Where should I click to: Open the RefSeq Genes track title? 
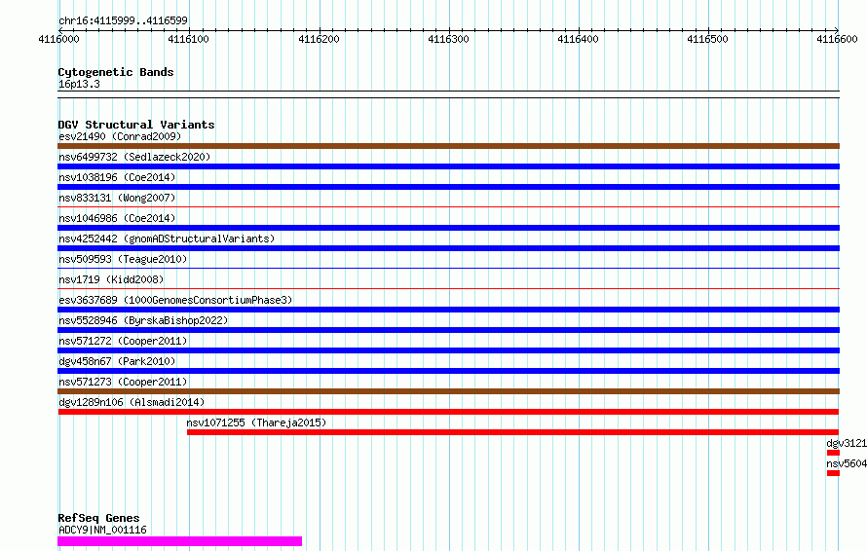(98, 518)
